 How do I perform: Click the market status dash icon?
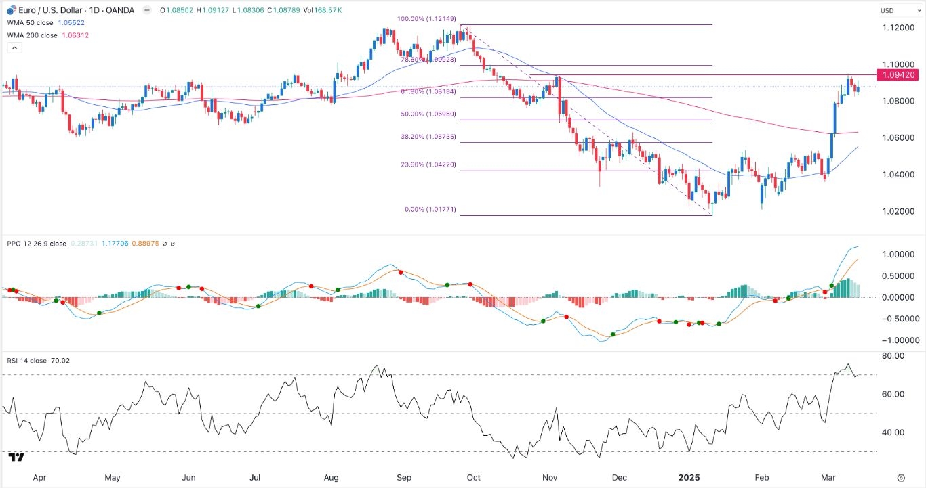[x=147, y=10]
